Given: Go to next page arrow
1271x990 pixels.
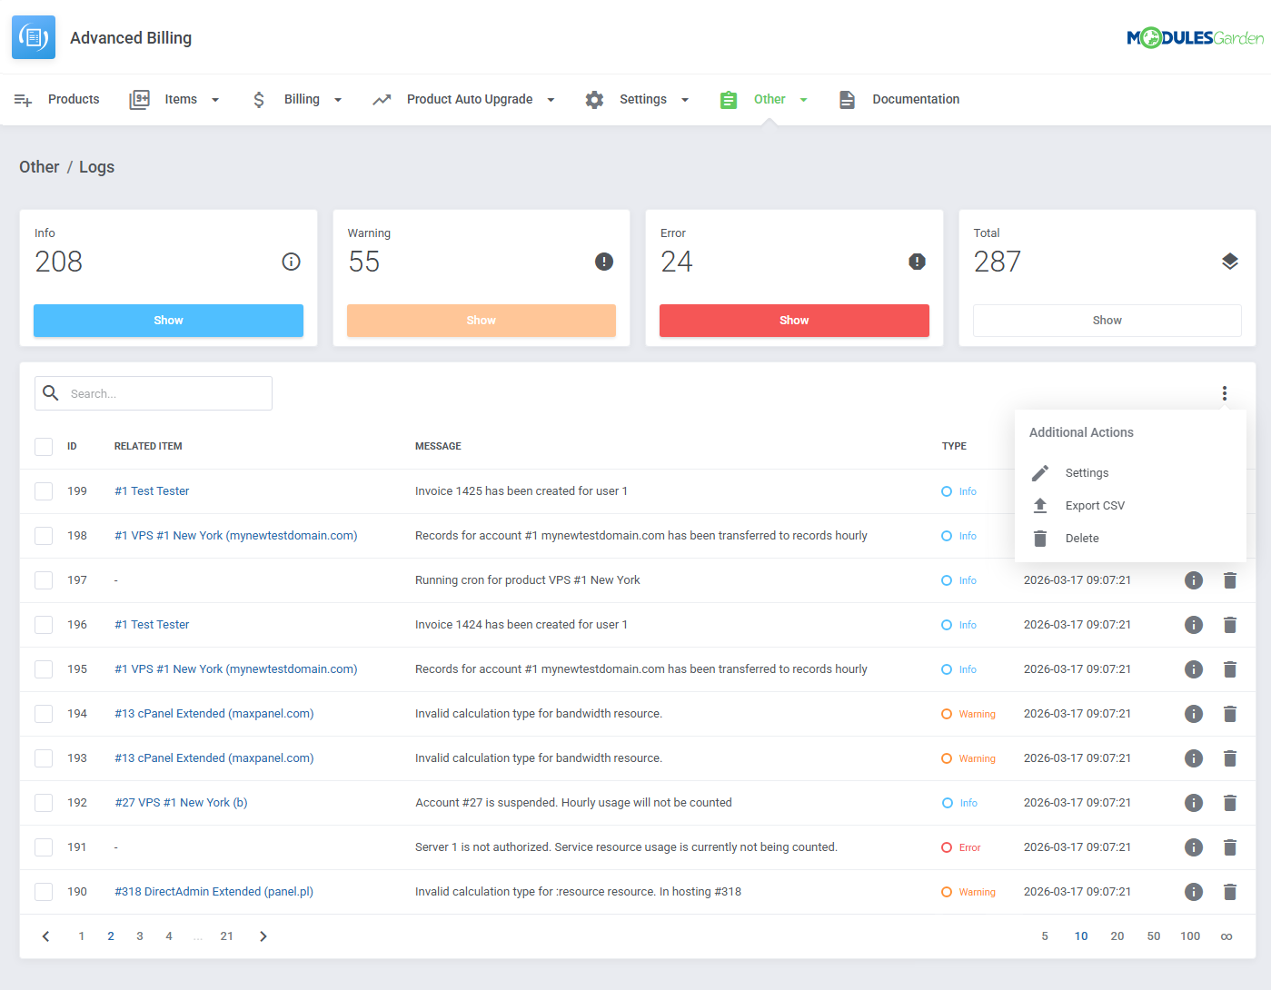Looking at the screenshot, I should pos(263,936).
